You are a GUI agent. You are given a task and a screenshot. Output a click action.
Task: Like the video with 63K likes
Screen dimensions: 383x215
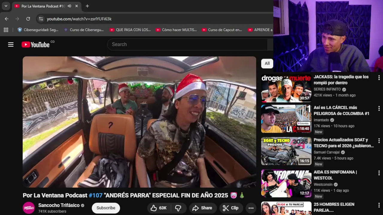(159, 208)
